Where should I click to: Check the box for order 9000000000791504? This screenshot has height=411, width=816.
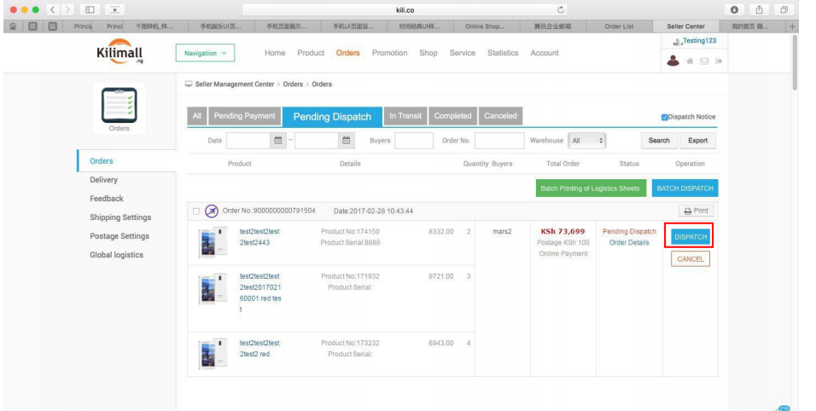[196, 211]
